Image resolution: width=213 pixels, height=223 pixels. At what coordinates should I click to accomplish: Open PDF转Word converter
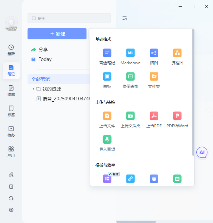177,120
